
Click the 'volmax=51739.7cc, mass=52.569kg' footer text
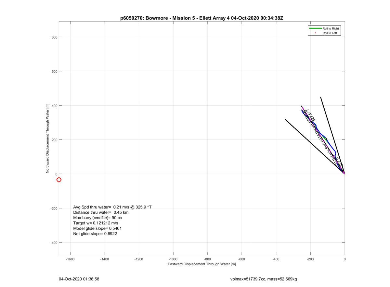click(x=264, y=279)
